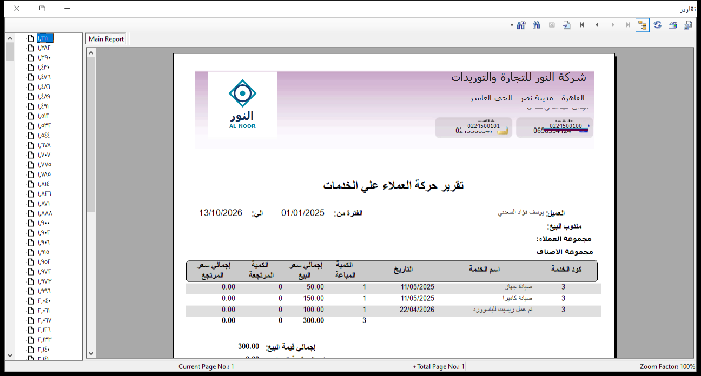The width and height of the screenshot is (701, 376).
Task: Select tree item ١,٩٠٦
Action: click(44, 242)
